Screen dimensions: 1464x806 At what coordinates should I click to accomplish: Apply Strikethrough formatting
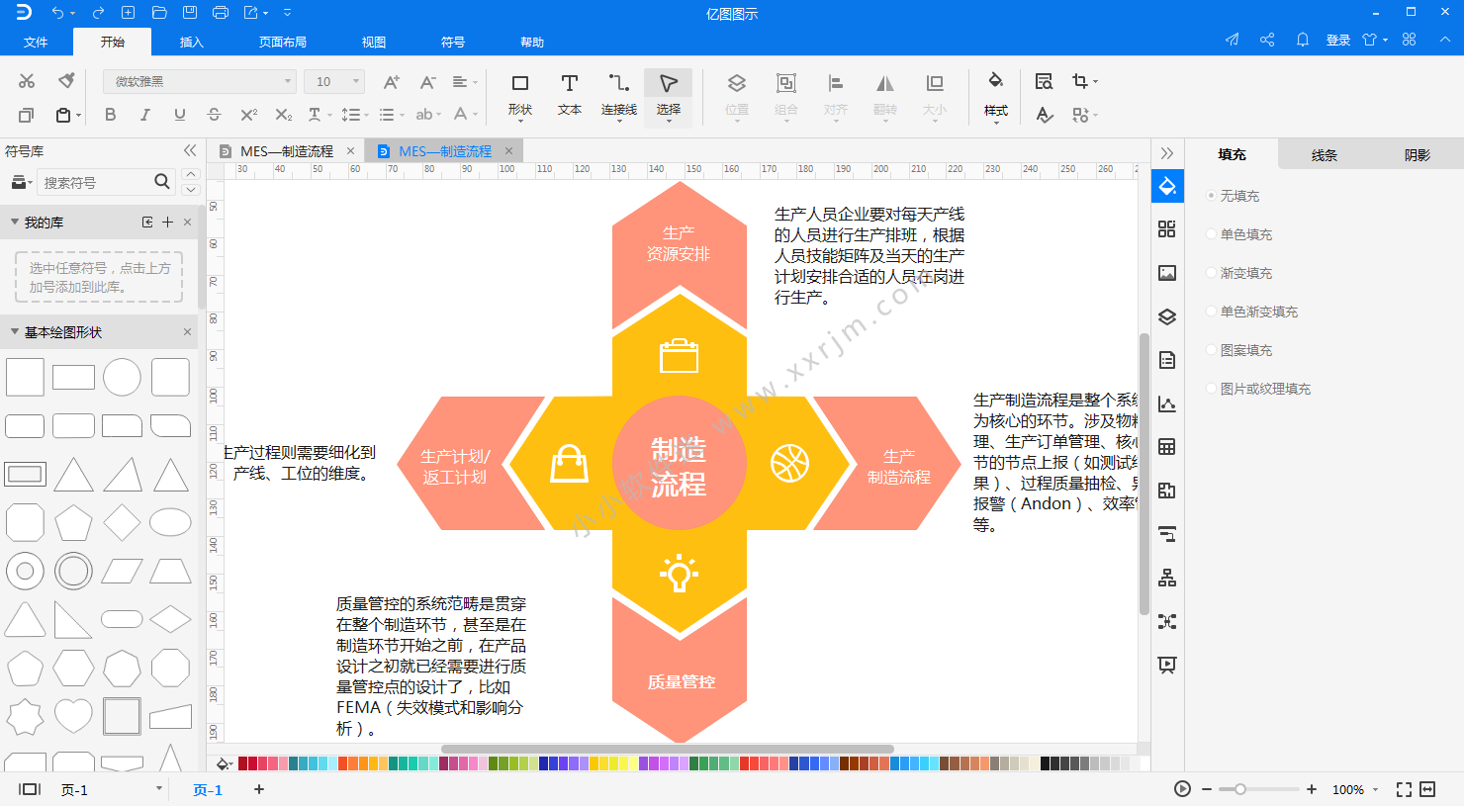[x=214, y=115]
